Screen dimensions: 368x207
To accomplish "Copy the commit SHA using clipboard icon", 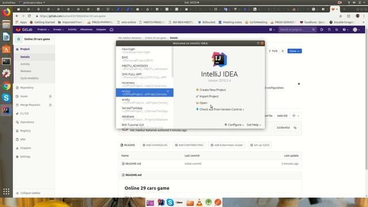I will point(295,128).
